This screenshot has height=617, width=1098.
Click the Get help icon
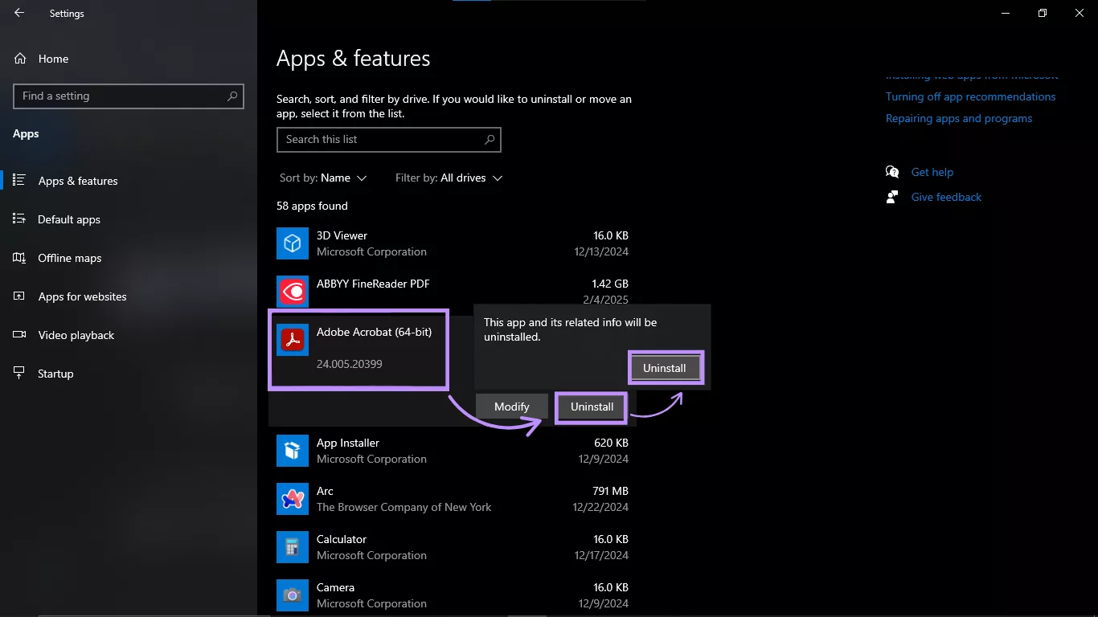pyautogui.click(x=892, y=171)
